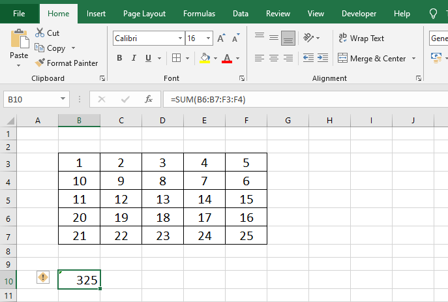
Task: Switch to the Review tab
Action: (278, 14)
